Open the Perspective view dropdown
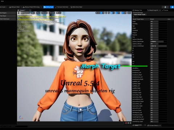 point(25,13)
